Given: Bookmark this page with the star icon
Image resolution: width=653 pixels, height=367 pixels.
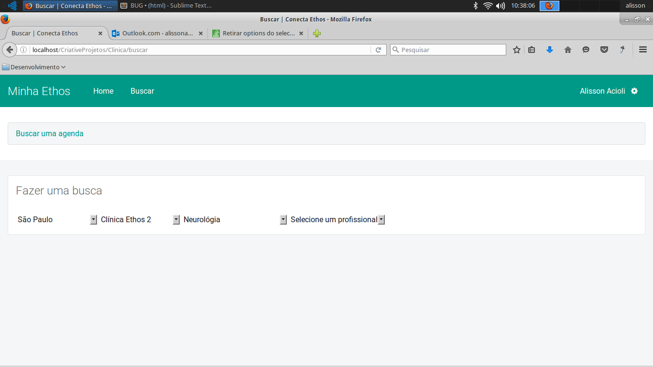Looking at the screenshot, I should click(x=517, y=50).
